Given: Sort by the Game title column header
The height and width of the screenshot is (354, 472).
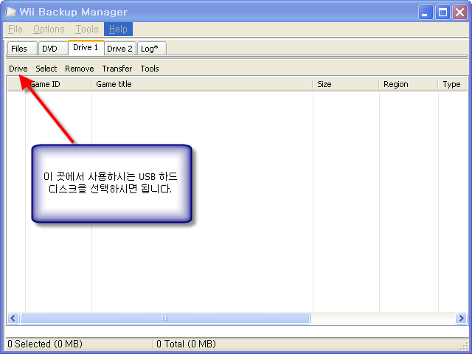Looking at the screenshot, I should 201,84.
